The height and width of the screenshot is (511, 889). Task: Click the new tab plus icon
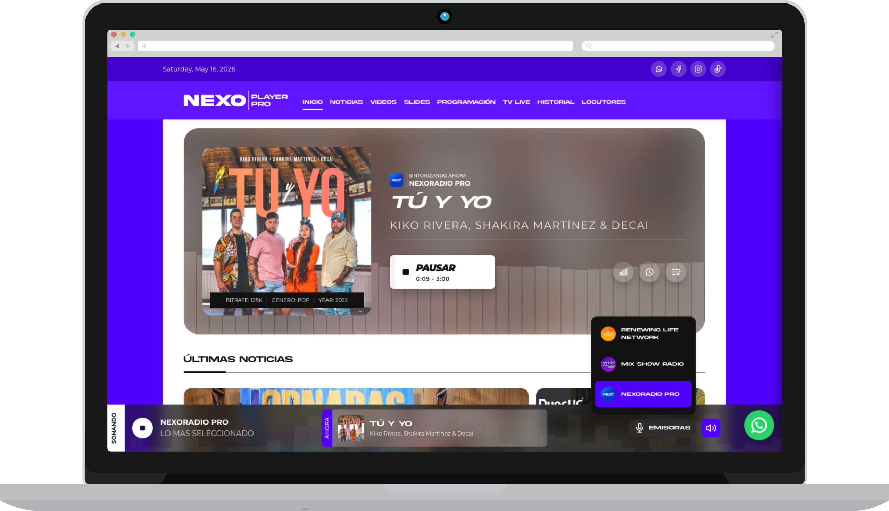[x=144, y=46]
